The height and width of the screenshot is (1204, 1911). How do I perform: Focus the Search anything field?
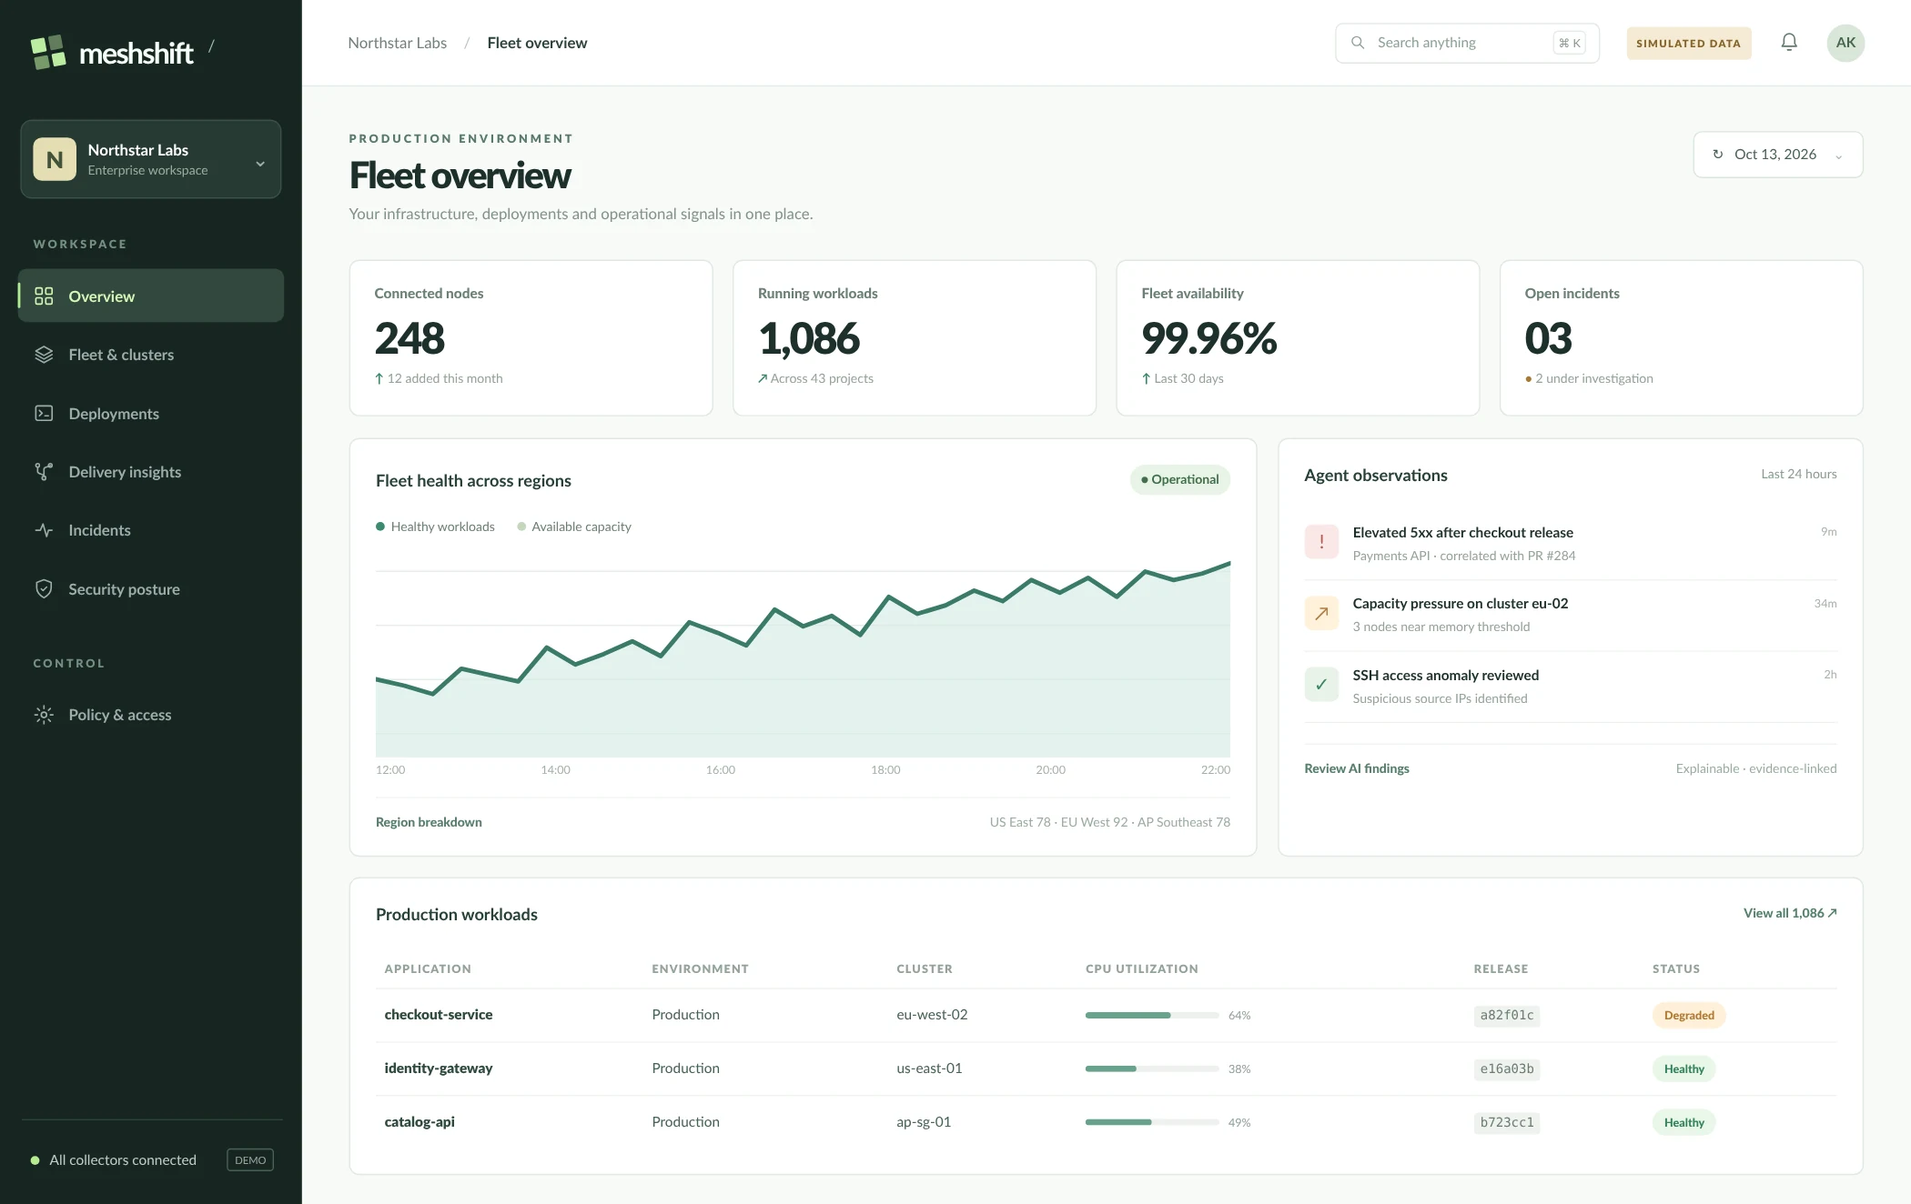click(x=1467, y=43)
